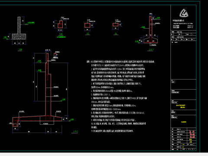Click the blue bottom dimension line of large section
This screenshot has width=208, height=156.
tap(37, 133)
